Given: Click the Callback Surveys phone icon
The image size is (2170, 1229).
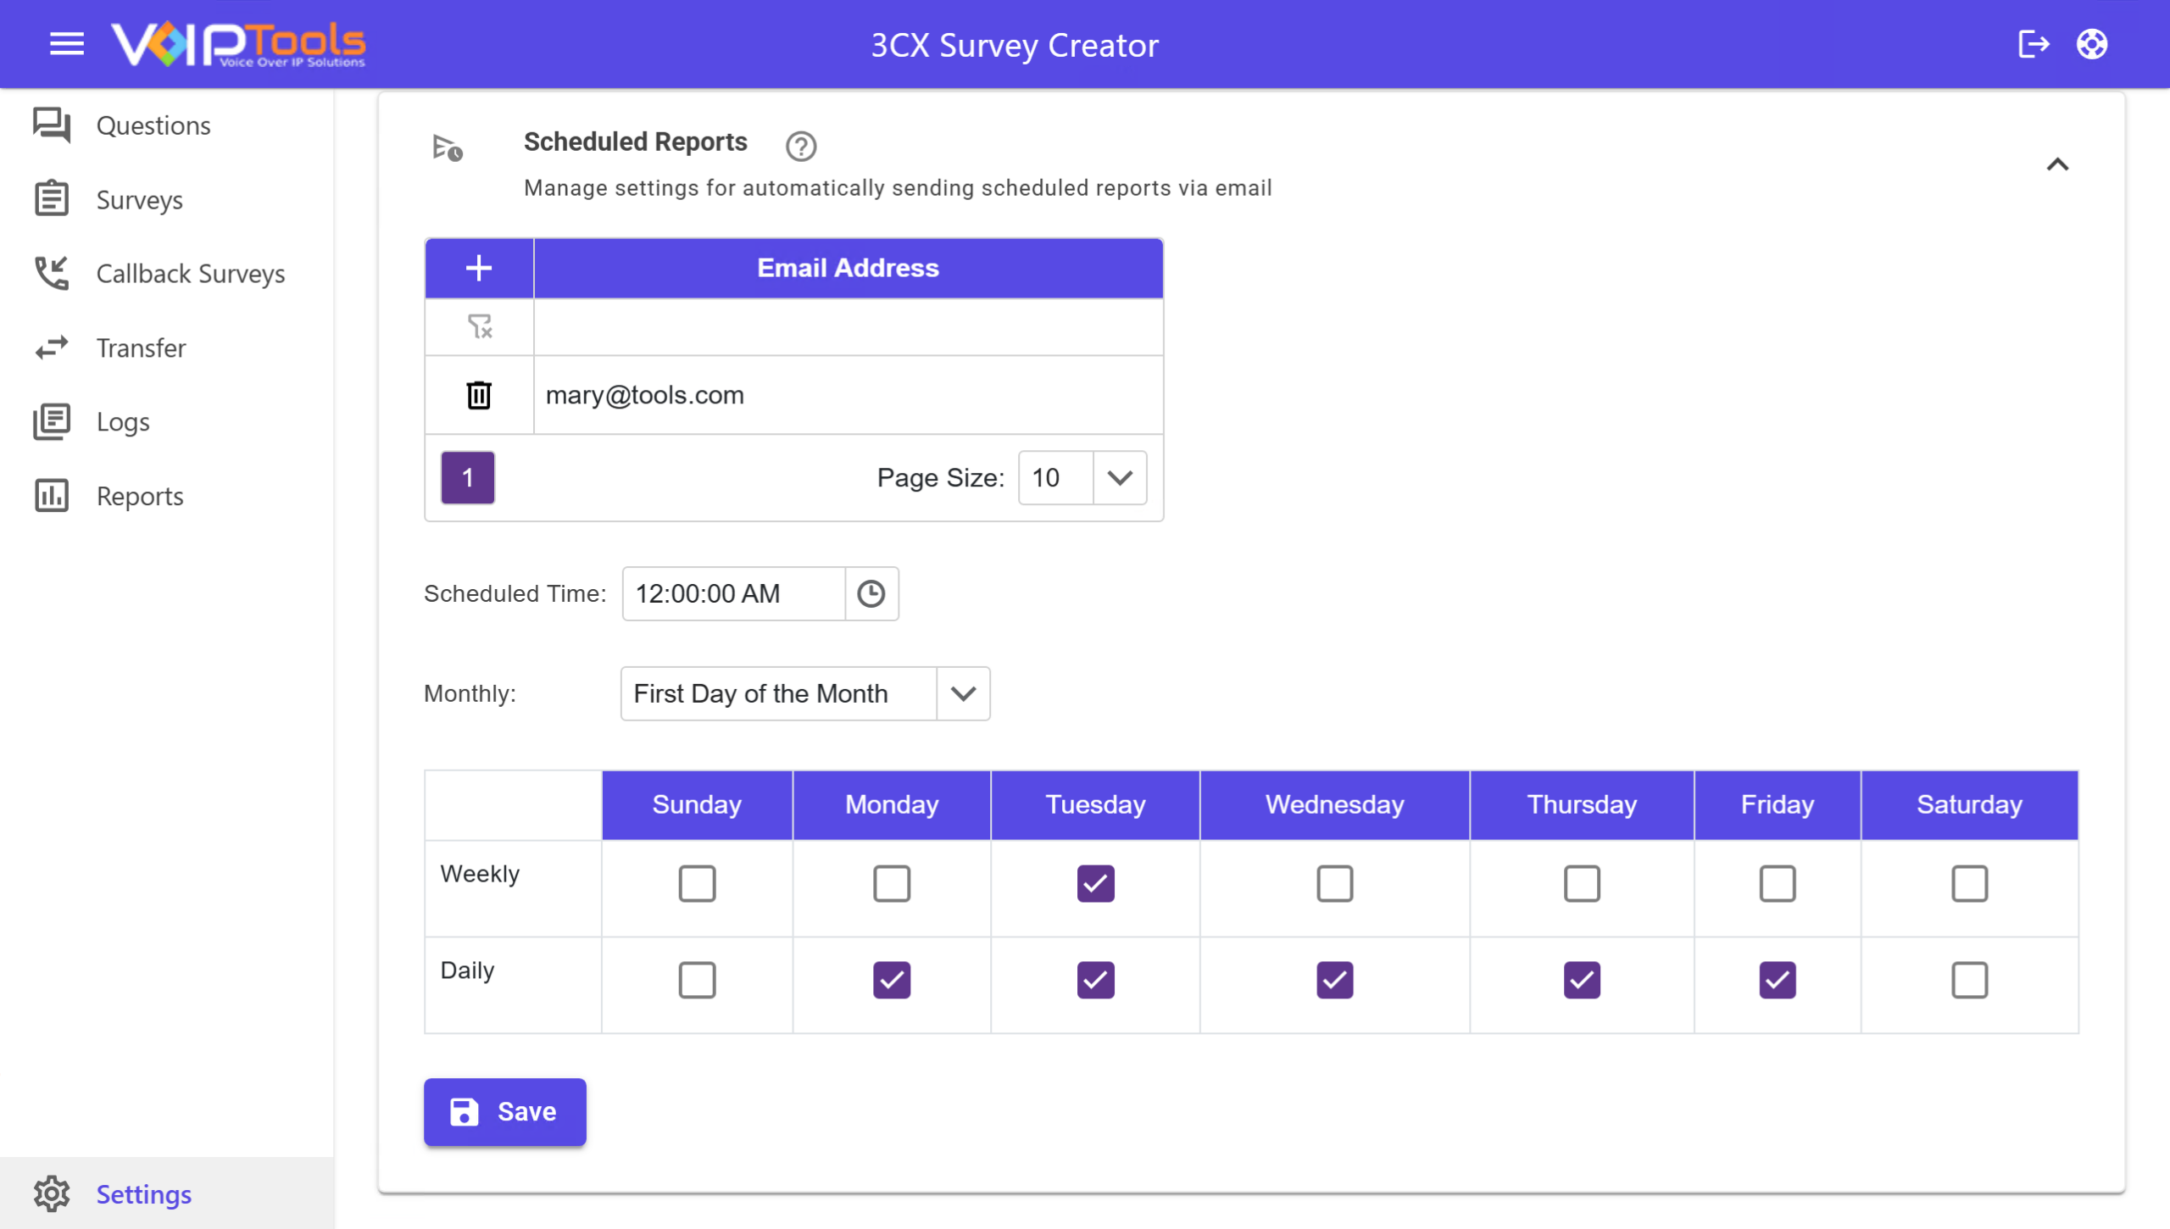Looking at the screenshot, I should click(52, 273).
